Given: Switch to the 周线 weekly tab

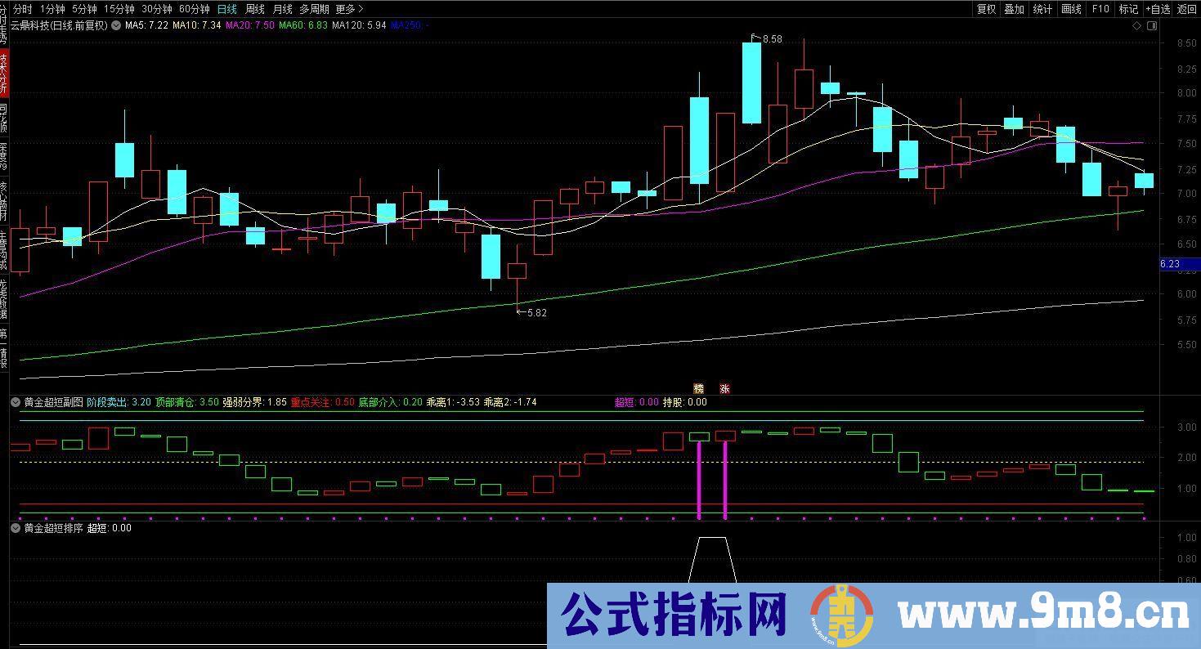Looking at the screenshot, I should point(255,9).
